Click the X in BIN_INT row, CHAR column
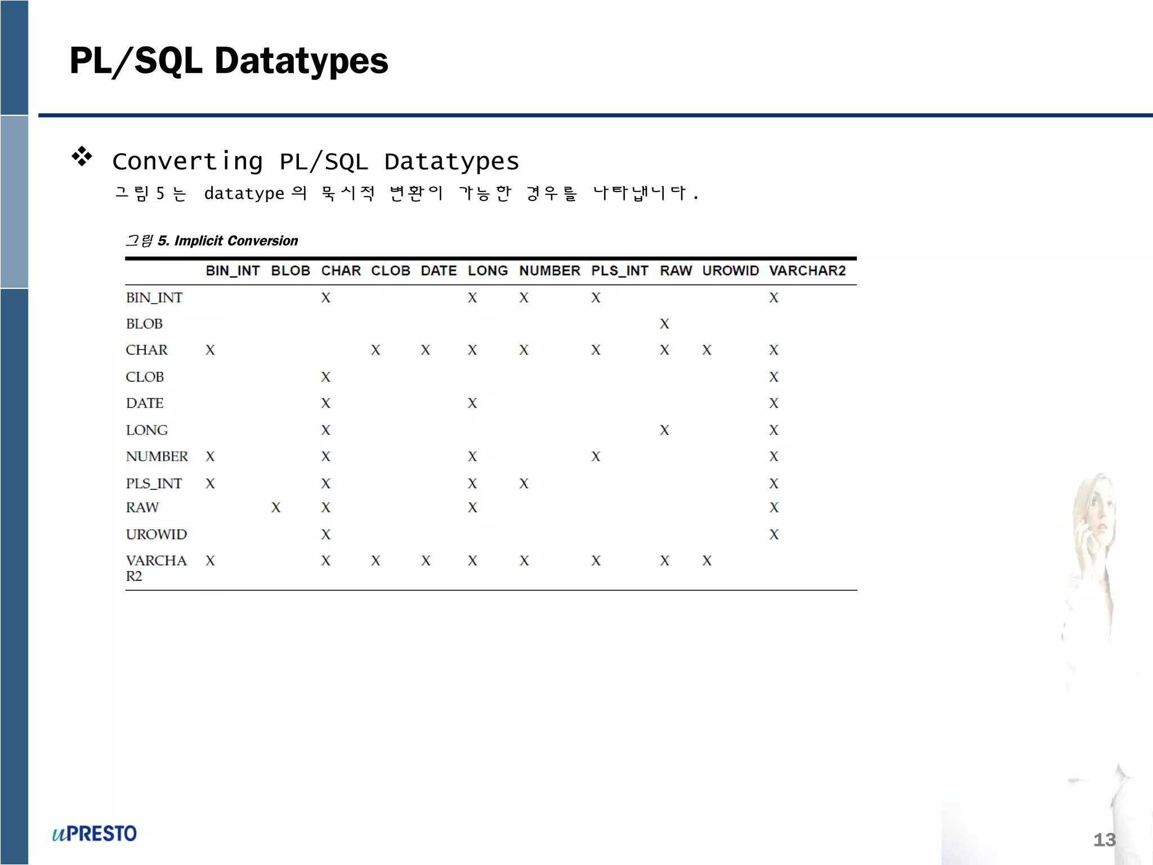Image resolution: width=1153 pixels, height=865 pixels. 326,298
